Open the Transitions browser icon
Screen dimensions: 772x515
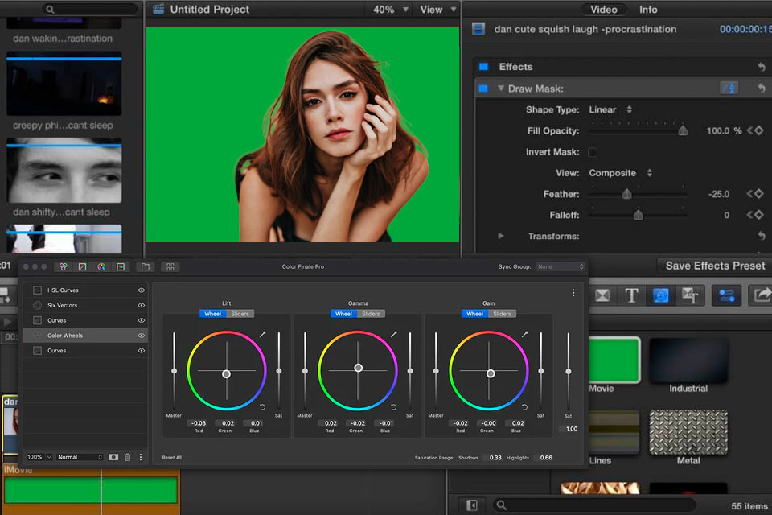coord(602,295)
